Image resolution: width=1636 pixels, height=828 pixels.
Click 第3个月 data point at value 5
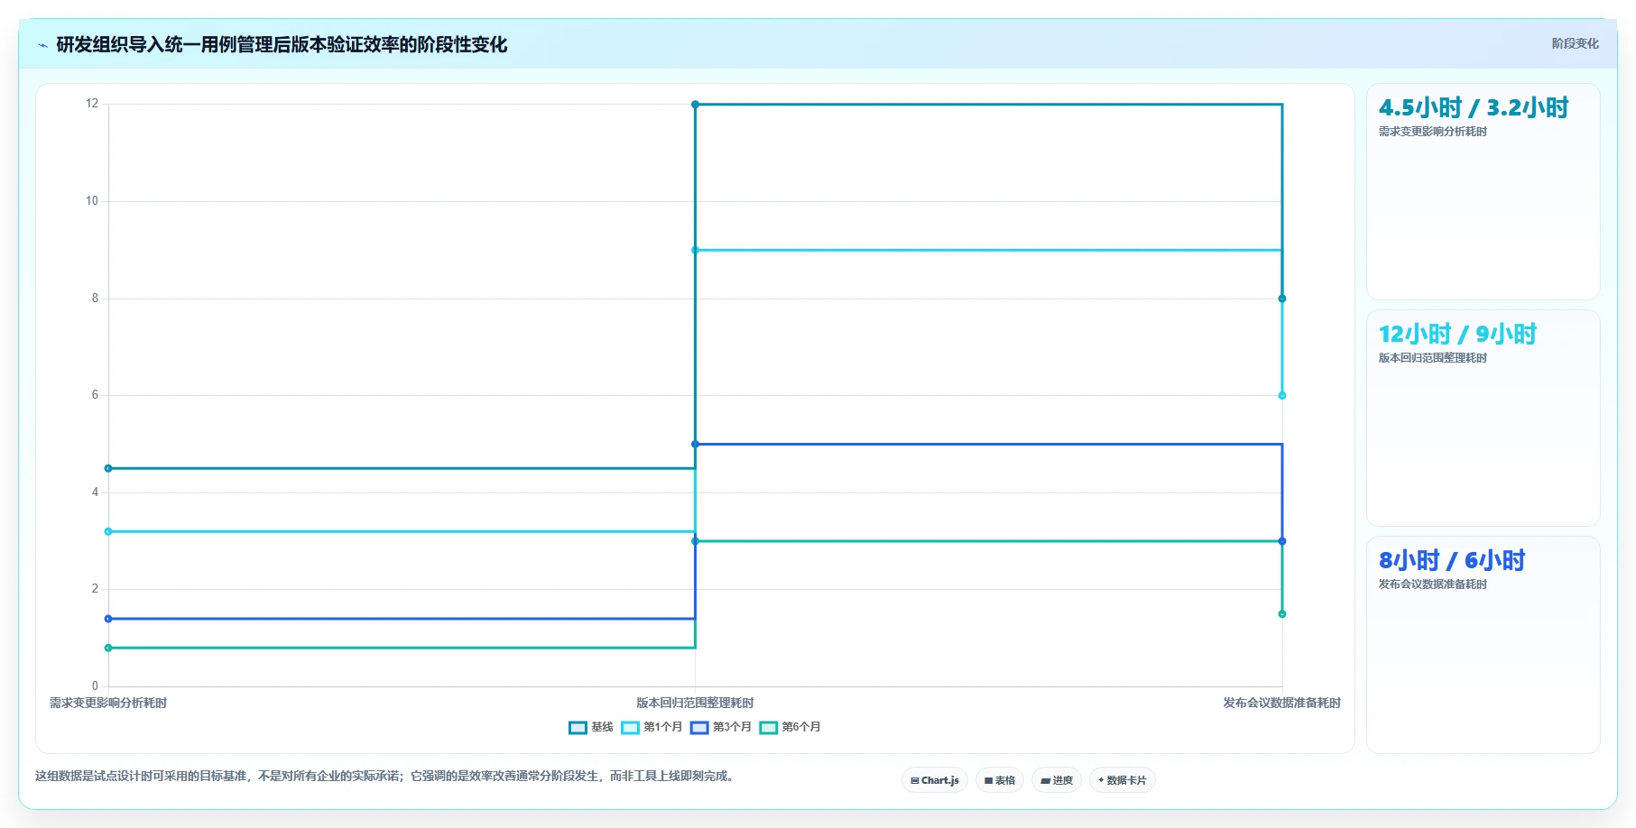[x=695, y=444]
